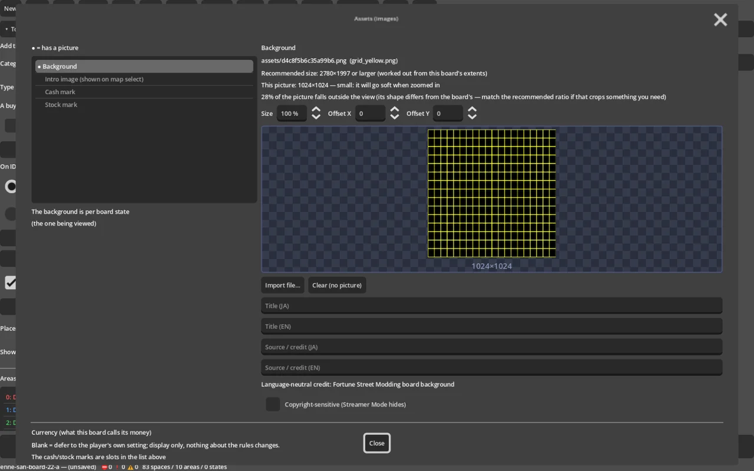
Task: Lower Offset Y with its down arrow
Action: (x=472, y=117)
